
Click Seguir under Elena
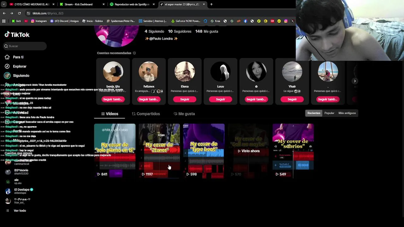(x=185, y=99)
